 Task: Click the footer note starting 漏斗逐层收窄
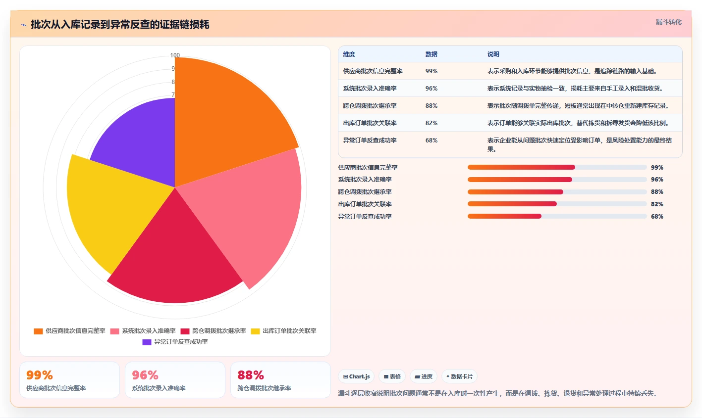(497, 394)
